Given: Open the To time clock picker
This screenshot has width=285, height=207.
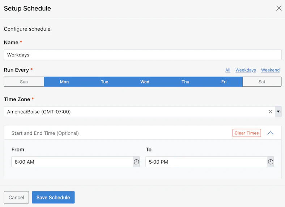Looking at the screenshot, I should pyautogui.click(x=271, y=162).
